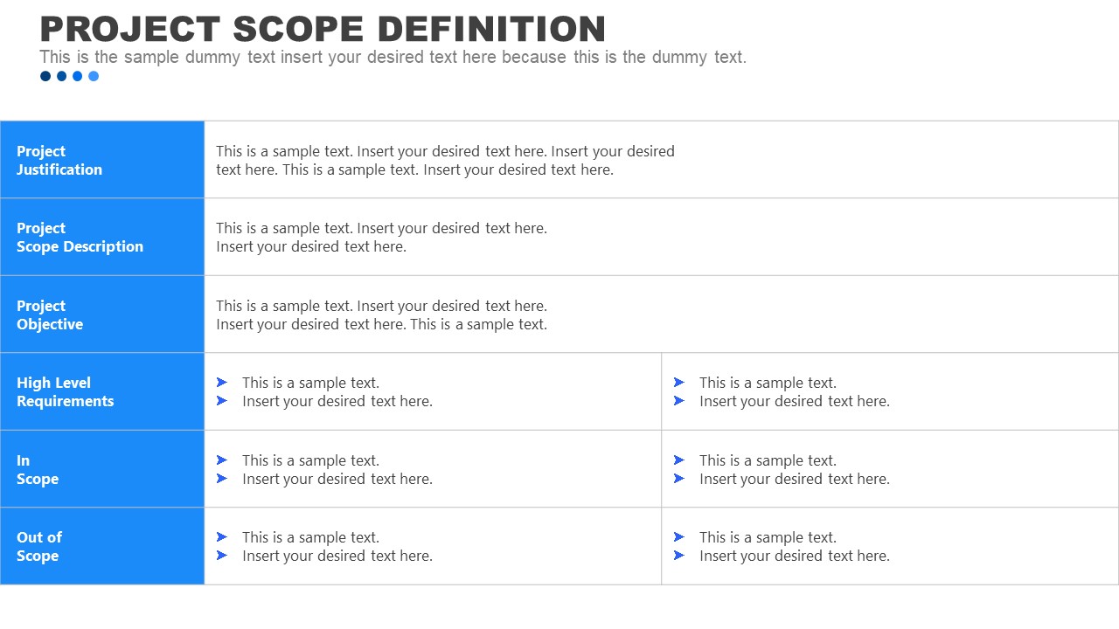Click the first arrow bullet in High Level Requirements left cell
The width and height of the screenshot is (1119, 629).
(222, 383)
